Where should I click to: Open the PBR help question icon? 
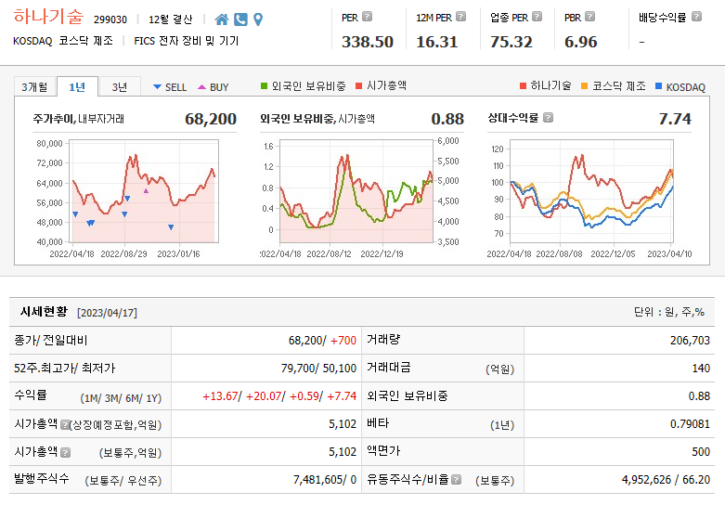(x=590, y=17)
